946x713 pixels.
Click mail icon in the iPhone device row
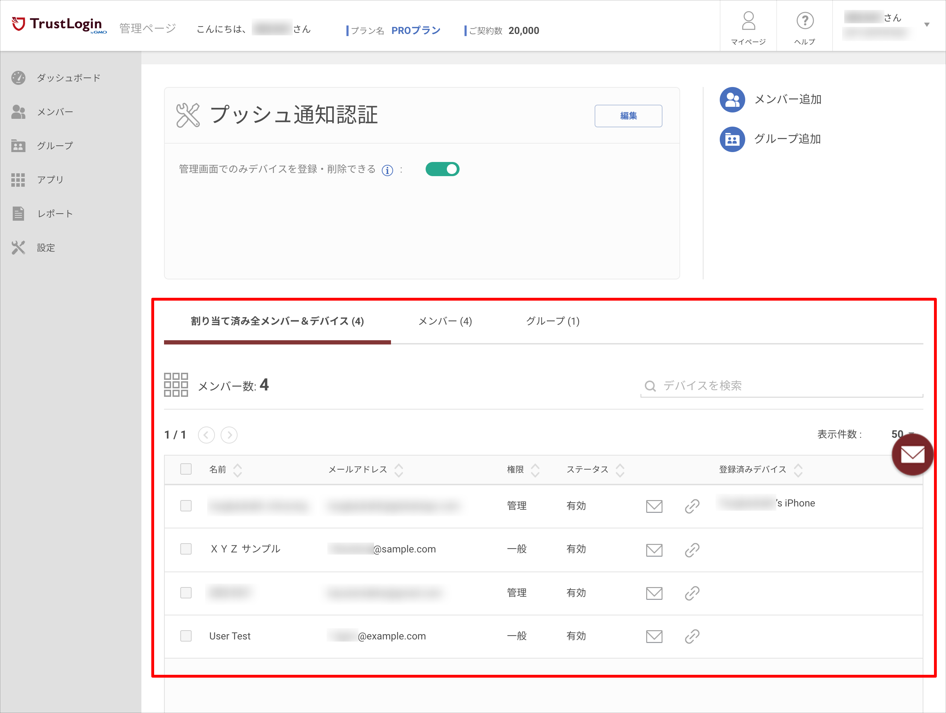(654, 506)
